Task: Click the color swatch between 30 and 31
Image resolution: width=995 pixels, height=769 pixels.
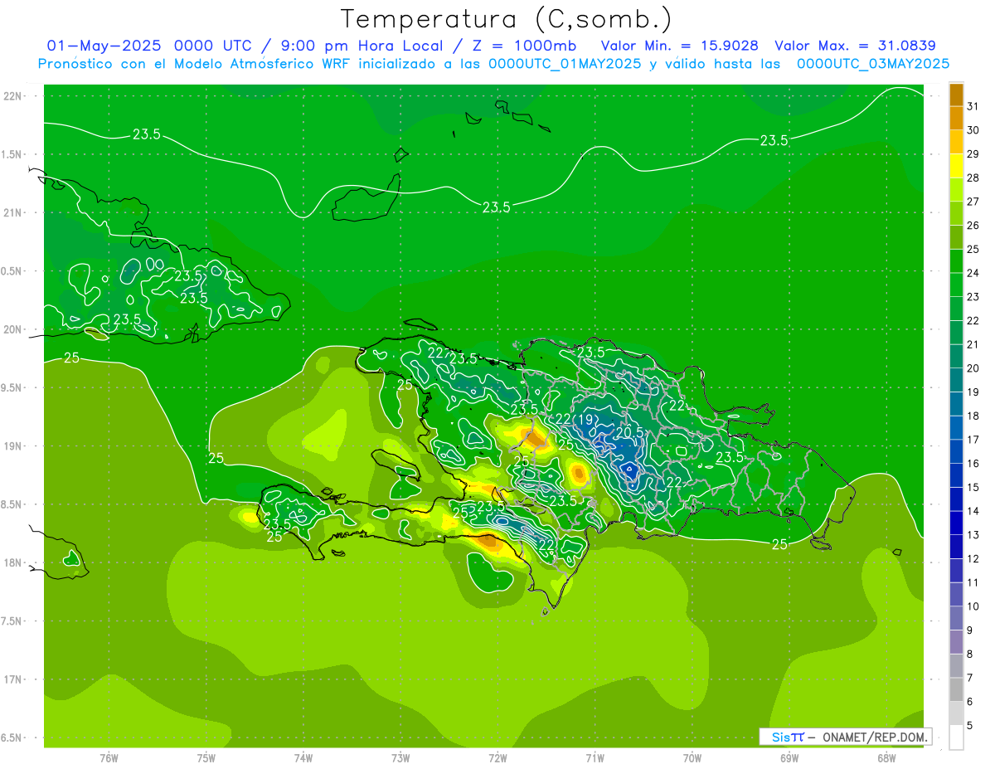Action: point(956,119)
